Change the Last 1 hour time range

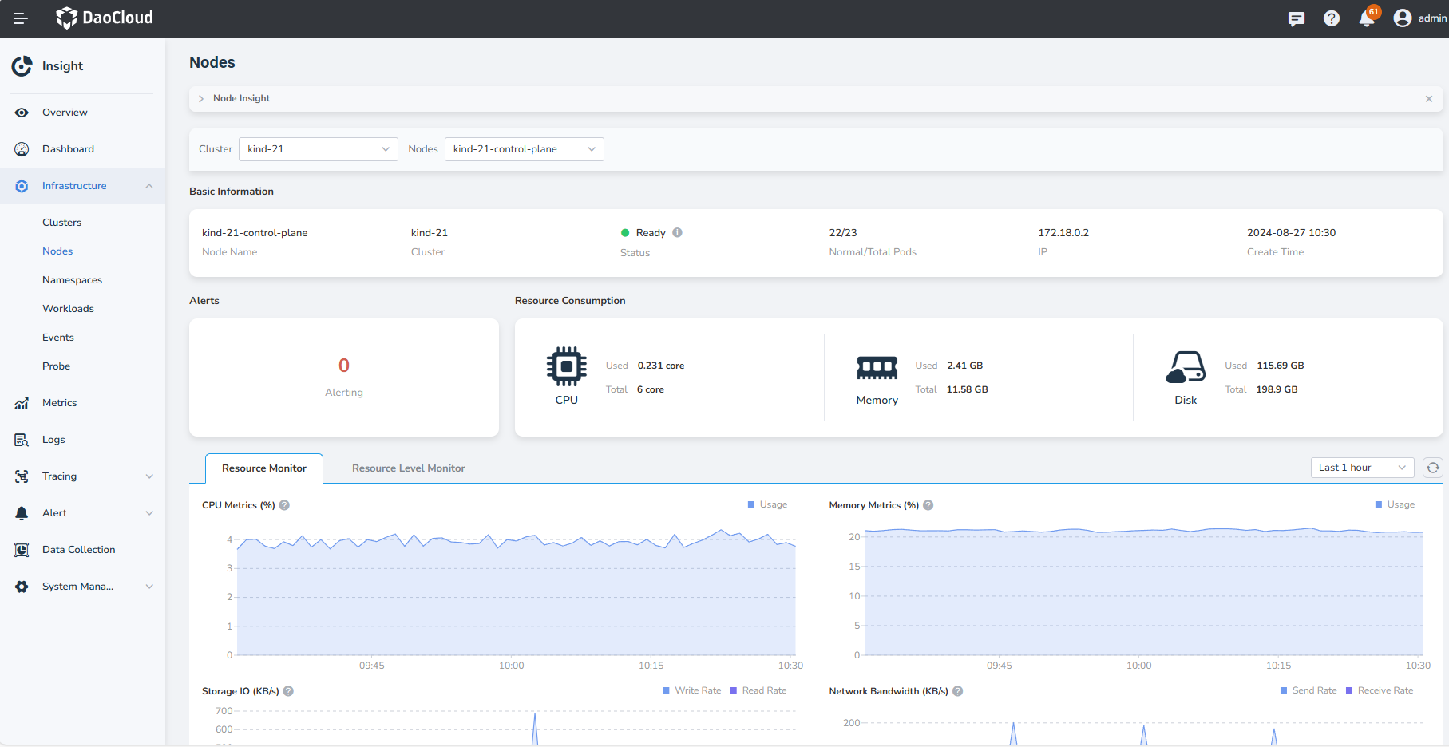1361,468
